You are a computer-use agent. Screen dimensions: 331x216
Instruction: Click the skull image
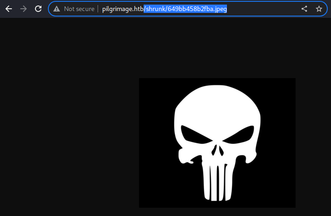click(x=217, y=143)
